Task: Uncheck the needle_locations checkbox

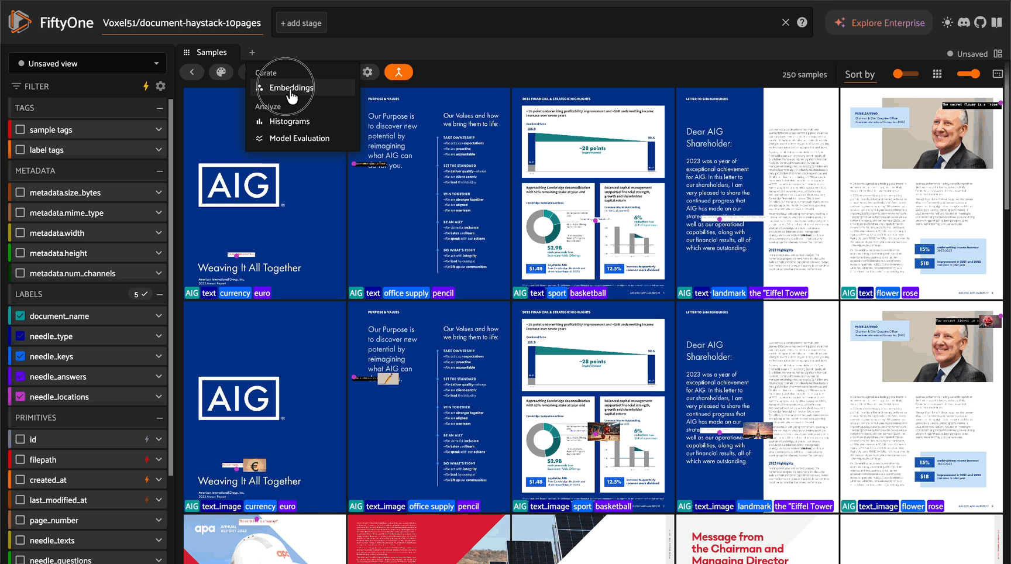Action: [x=20, y=397]
